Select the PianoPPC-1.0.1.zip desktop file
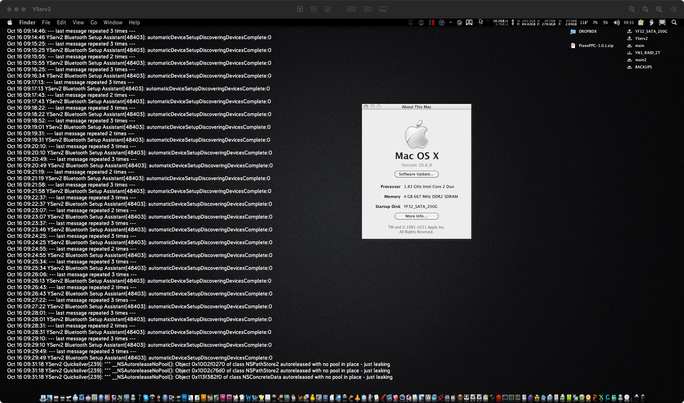The height and width of the screenshot is (403, 684). [x=596, y=46]
